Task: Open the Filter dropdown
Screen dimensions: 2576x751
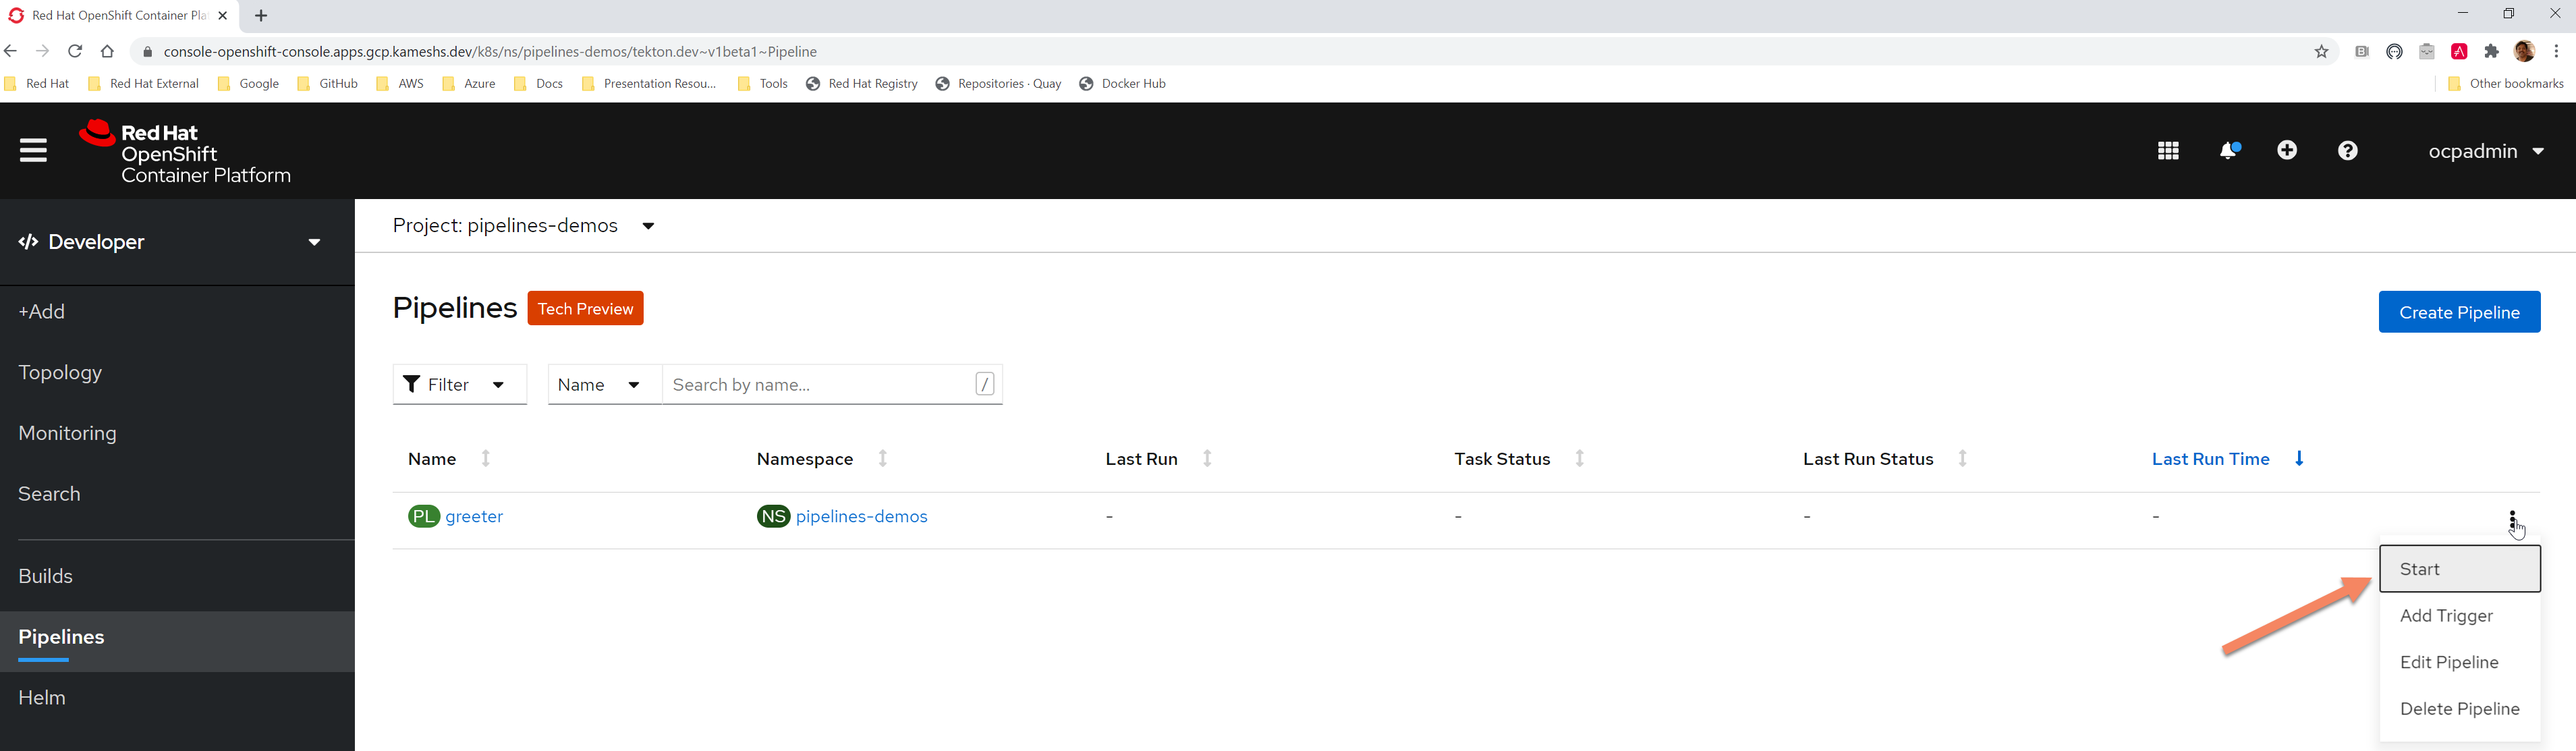Action: (459, 385)
